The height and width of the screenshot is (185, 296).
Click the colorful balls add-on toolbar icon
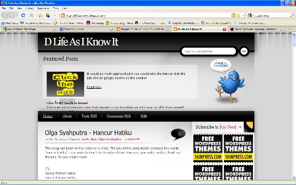tap(48, 15)
